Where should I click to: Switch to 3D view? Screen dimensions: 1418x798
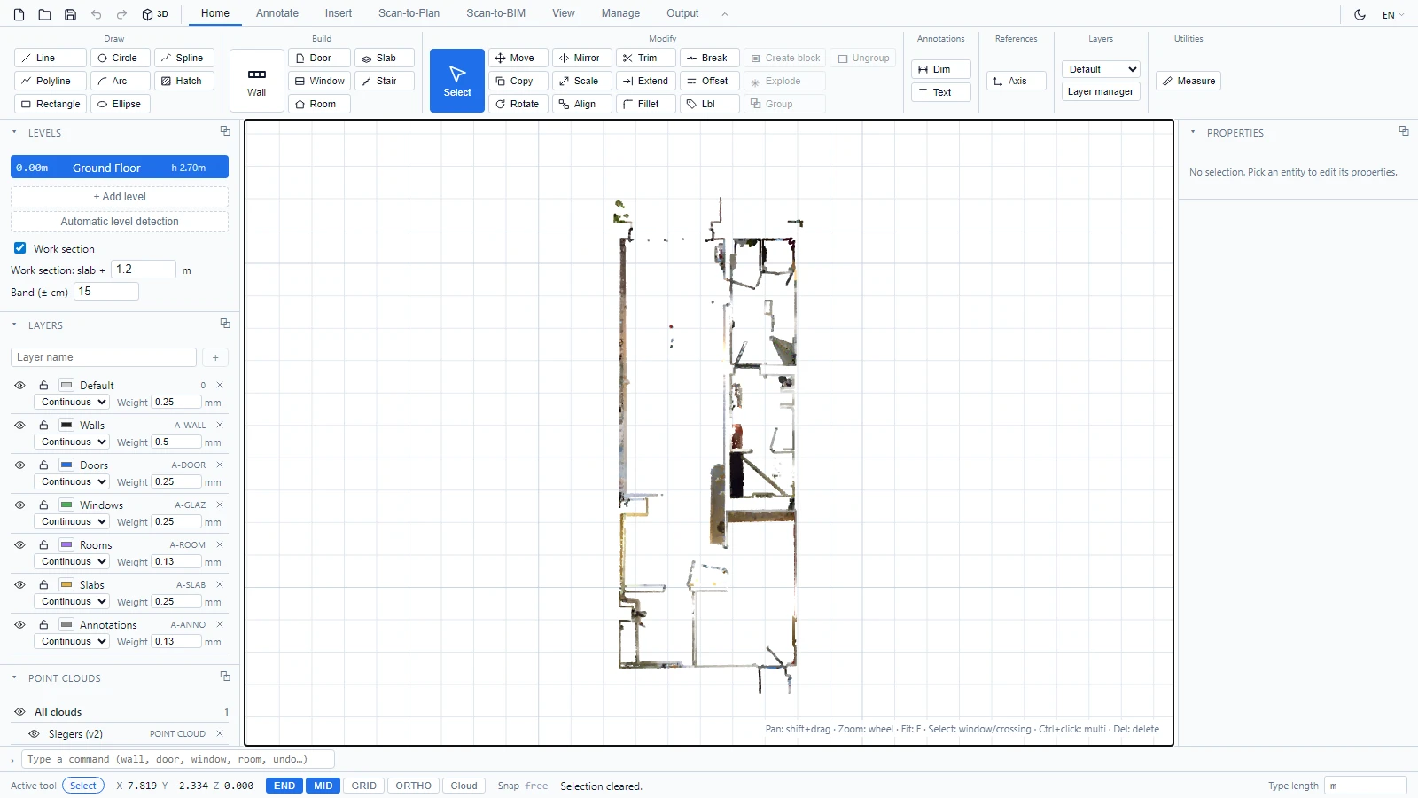click(x=155, y=14)
